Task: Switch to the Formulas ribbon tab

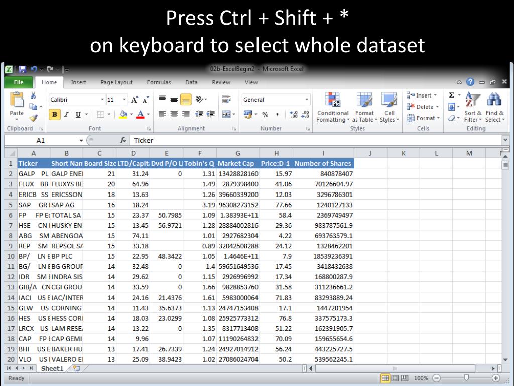Action: coord(159,82)
